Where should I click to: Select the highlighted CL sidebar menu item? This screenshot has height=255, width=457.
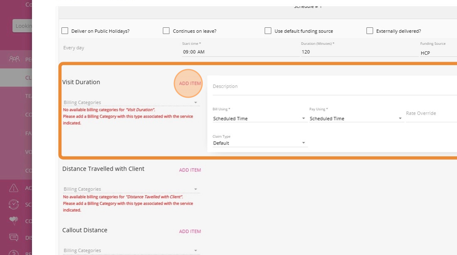(x=28, y=77)
